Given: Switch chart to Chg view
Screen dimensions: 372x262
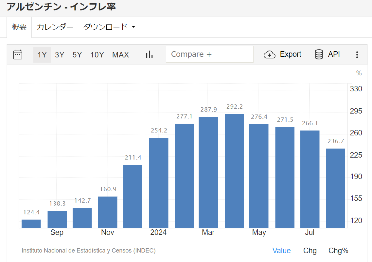Looking at the screenshot, I should [x=310, y=251].
